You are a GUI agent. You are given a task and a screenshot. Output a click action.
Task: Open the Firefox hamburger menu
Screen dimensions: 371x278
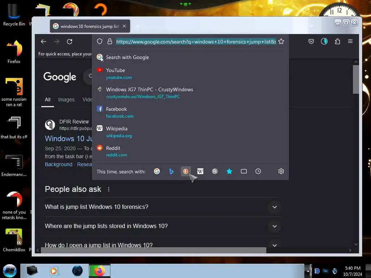pyautogui.click(x=350, y=41)
